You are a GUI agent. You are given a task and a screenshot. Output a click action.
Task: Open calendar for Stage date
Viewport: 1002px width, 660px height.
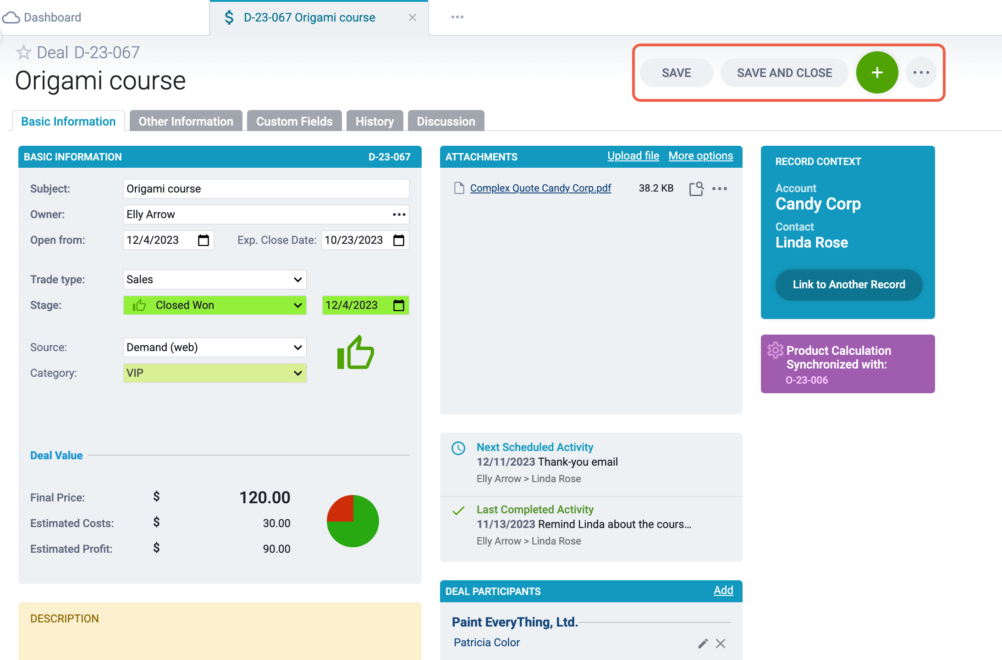point(399,305)
